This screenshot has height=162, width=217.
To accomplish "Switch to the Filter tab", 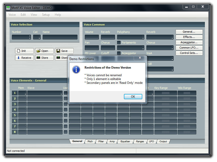I will coord(101,141).
